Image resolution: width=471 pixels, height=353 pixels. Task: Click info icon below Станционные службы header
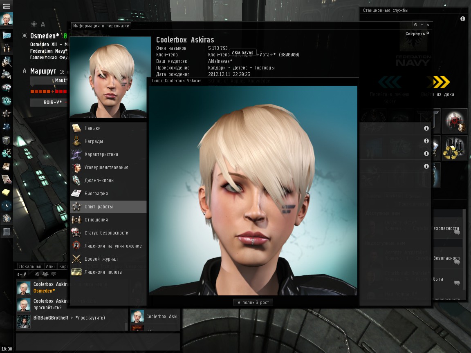click(x=462, y=19)
